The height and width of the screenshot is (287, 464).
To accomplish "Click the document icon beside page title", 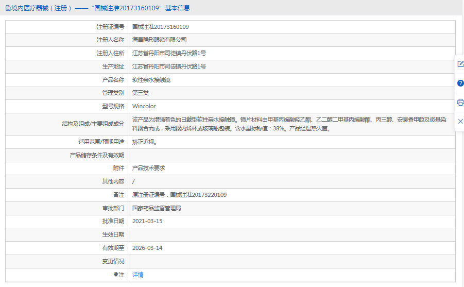I will pos(8,8).
